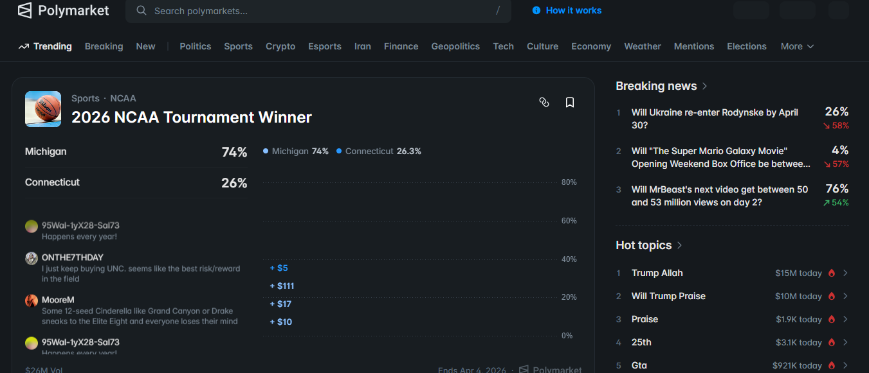Image resolution: width=869 pixels, height=373 pixels.
Task: Click the Trump Allah hot topic
Action: click(657, 273)
